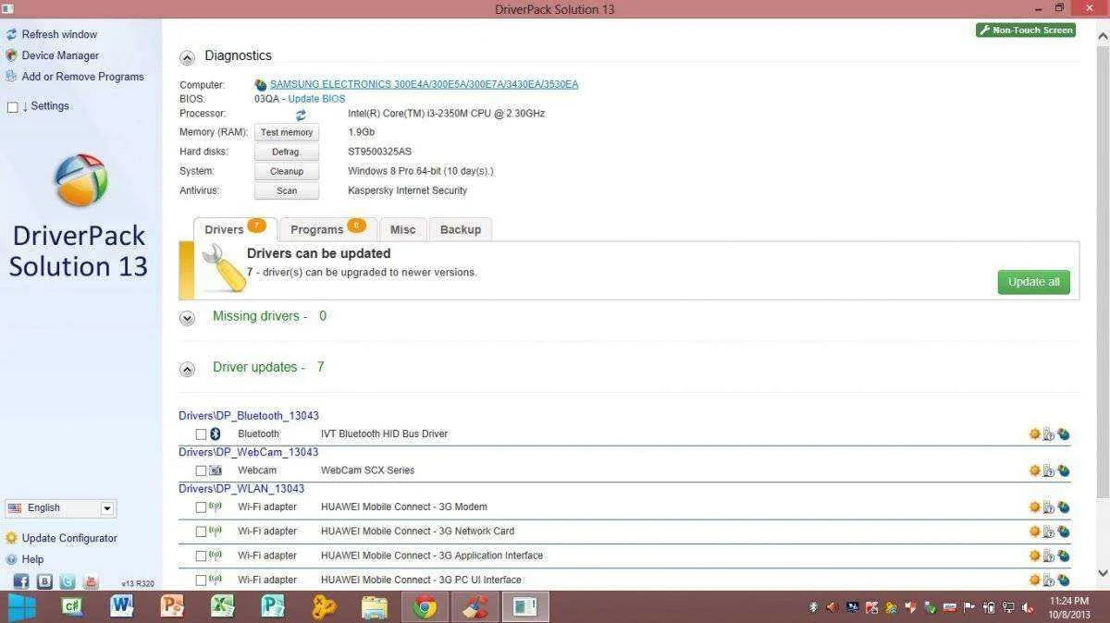Click the Refresh window icon
The width and height of the screenshot is (1110, 623).
click(11, 34)
